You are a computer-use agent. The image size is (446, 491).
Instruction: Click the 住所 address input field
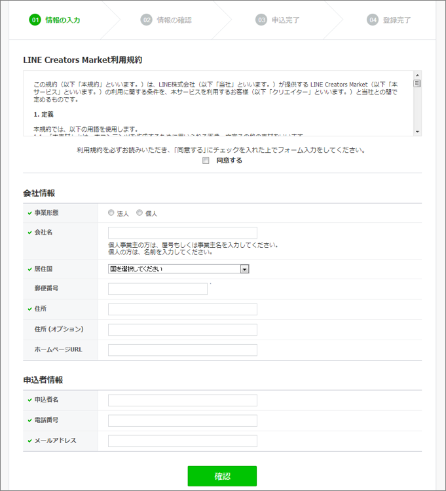pos(182,309)
